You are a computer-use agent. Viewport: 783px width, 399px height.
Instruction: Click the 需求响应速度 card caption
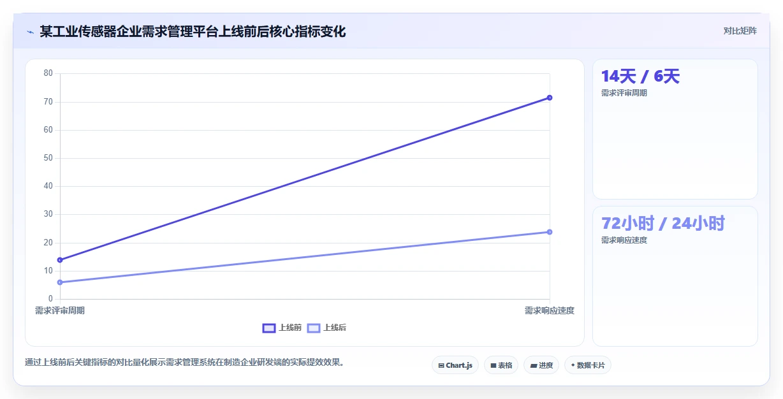click(624, 240)
